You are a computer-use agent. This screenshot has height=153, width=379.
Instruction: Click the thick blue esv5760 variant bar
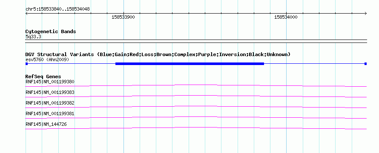point(190,64)
